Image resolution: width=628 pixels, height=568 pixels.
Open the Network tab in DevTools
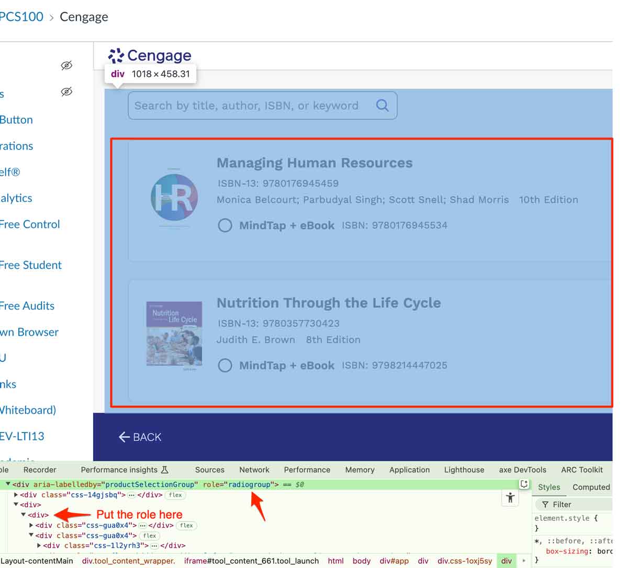coord(254,470)
